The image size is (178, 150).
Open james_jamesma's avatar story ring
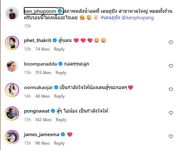pos(12,137)
